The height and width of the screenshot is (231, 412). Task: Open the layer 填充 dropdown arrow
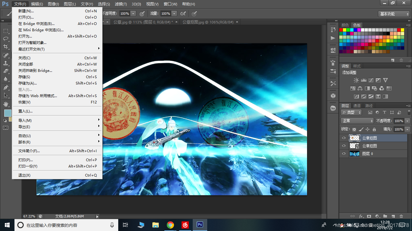pyautogui.click(x=407, y=129)
